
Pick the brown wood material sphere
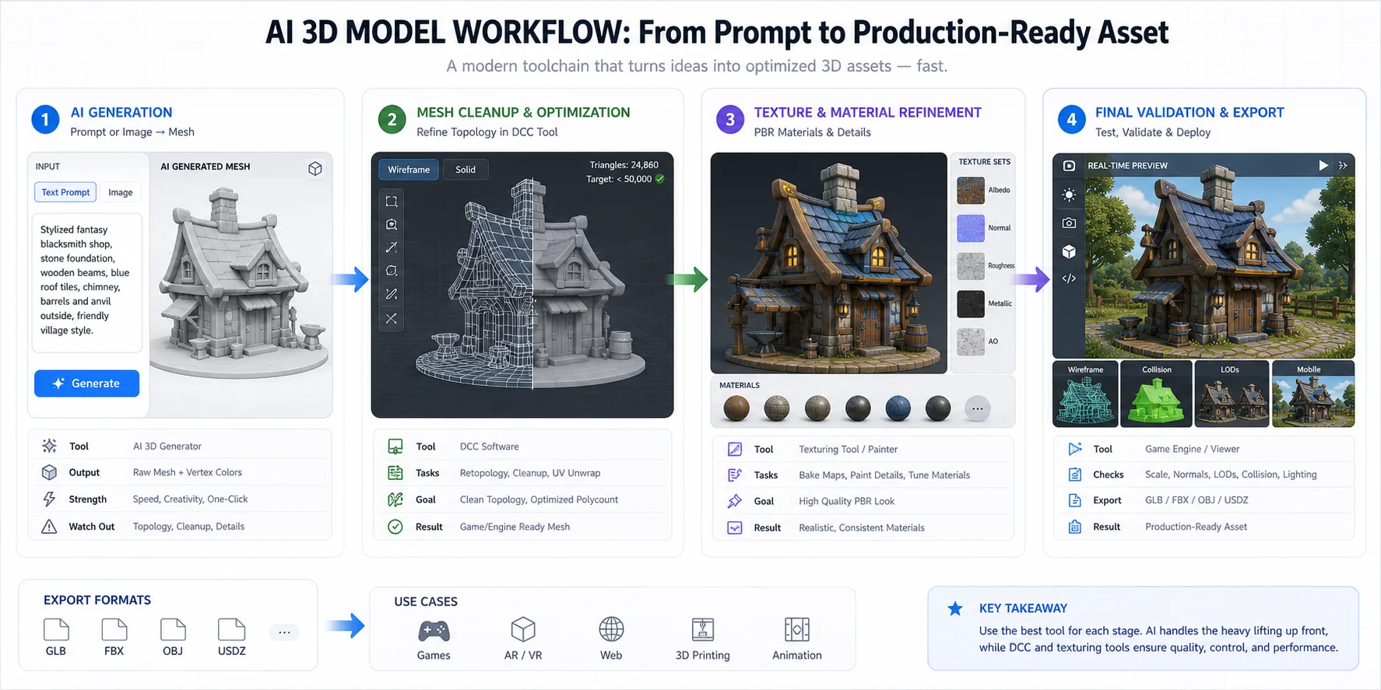(736, 408)
